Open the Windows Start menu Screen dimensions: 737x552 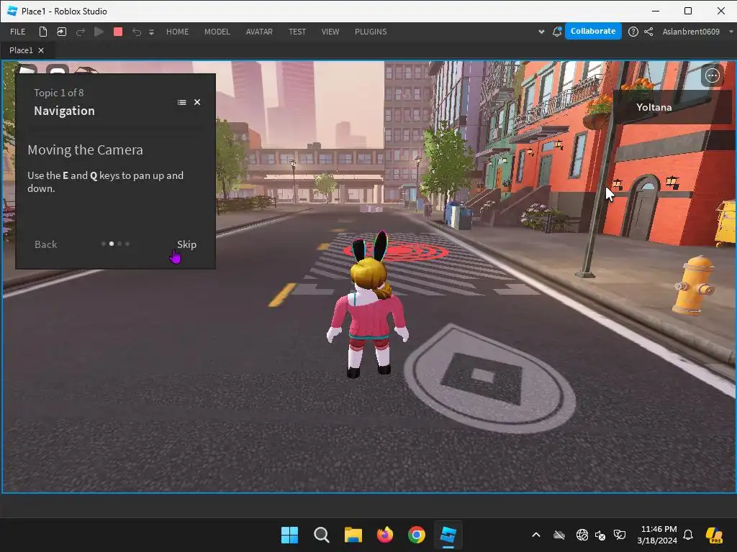pyautogui.click(x=289, y=535)
